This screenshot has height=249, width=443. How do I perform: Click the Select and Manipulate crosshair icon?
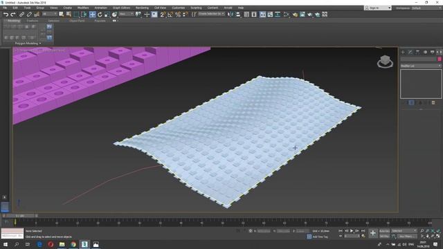coord(147,15)
